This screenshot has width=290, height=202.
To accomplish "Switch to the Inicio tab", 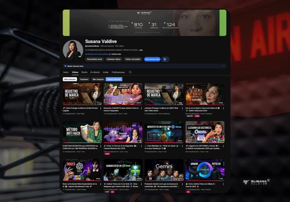I will 66,72.
